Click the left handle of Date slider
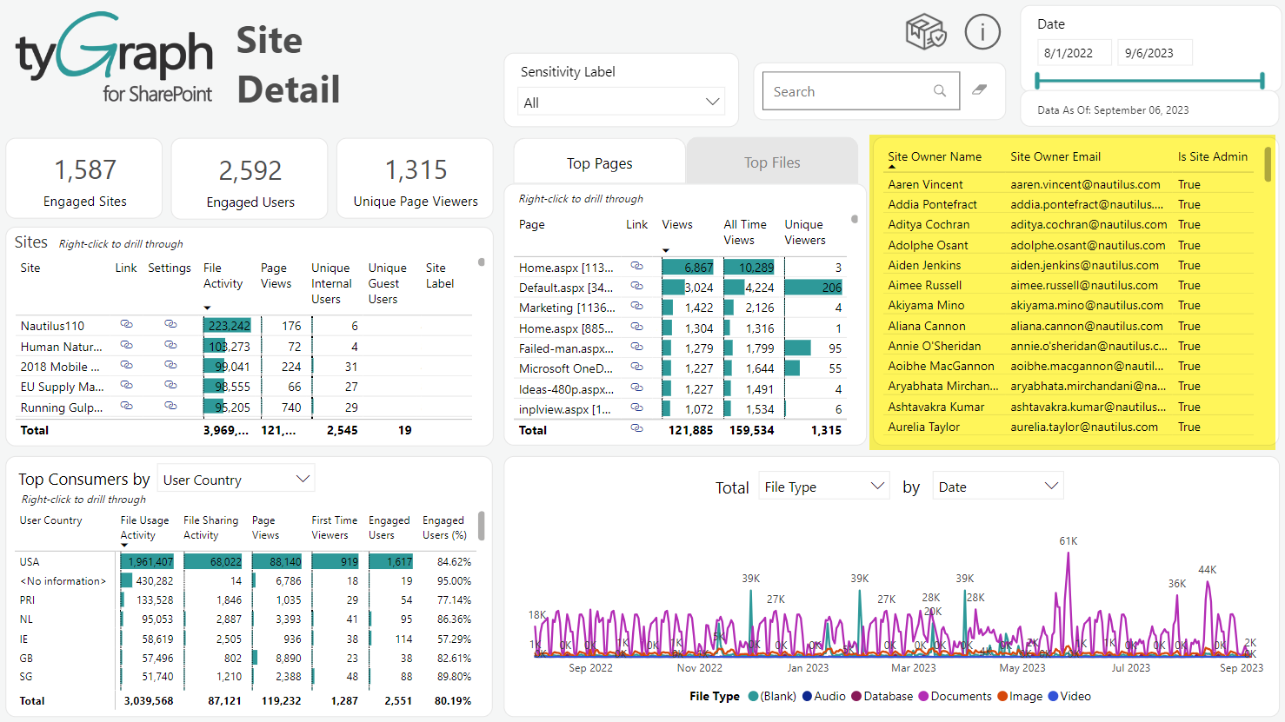 [1037, 81]
